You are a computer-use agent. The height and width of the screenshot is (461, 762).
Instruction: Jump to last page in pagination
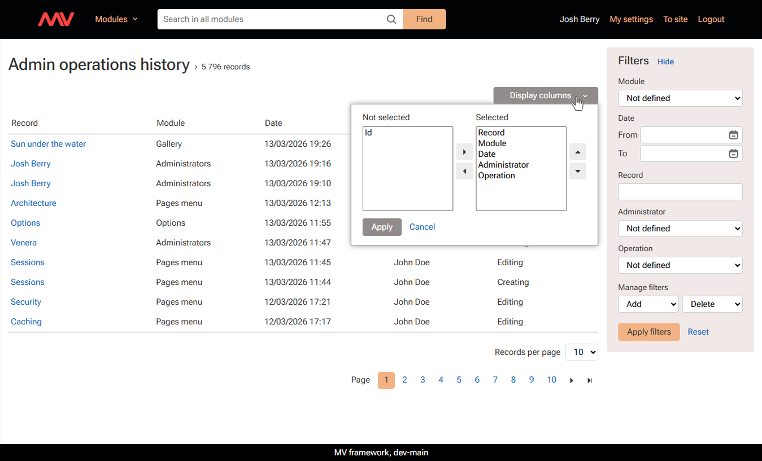tap(590, 380)
